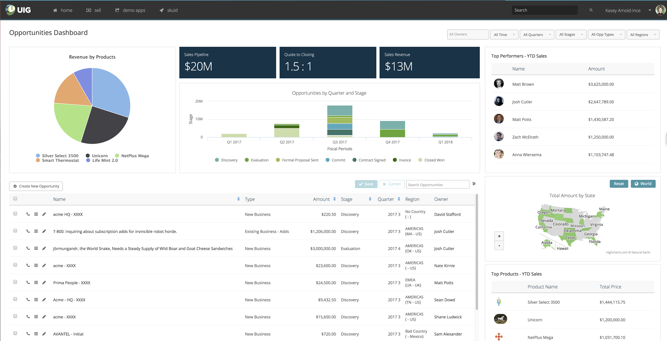667x341 pixels.
Task: Click Create New Opportunity button
Action: coord(36,186)
